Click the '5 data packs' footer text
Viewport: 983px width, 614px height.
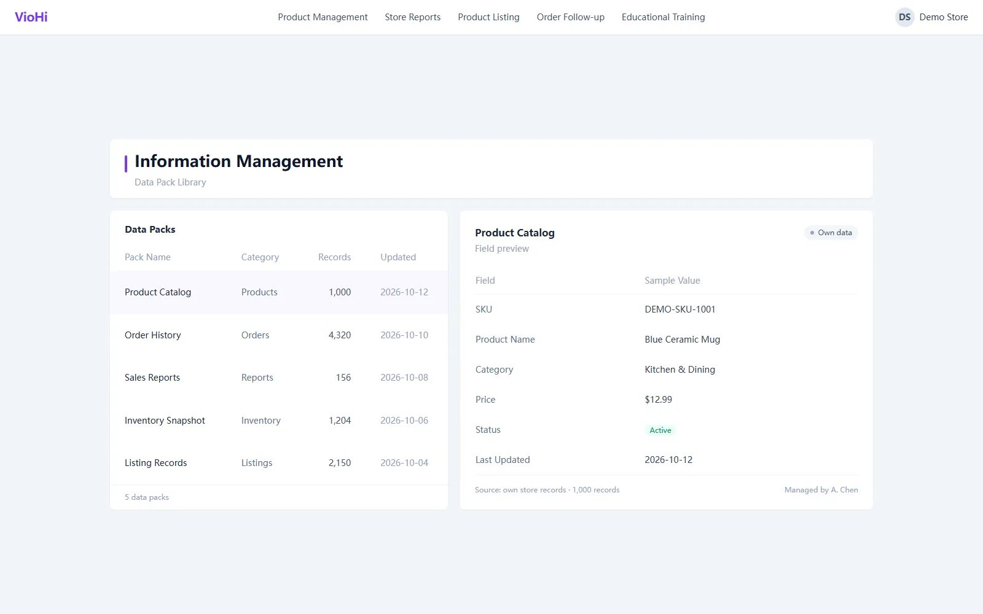[147, 497]
